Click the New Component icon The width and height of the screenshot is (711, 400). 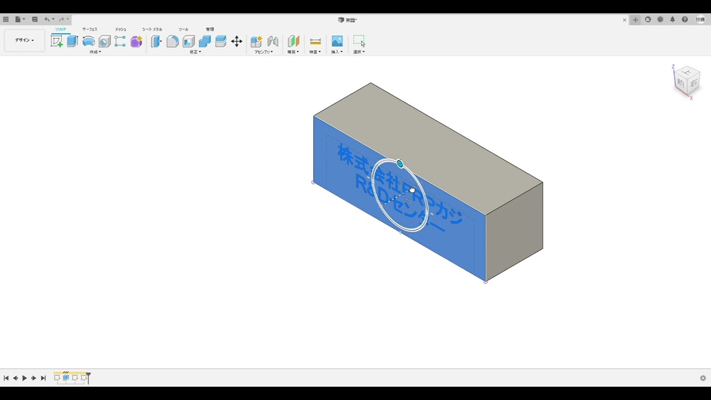(x=256, y=41)
